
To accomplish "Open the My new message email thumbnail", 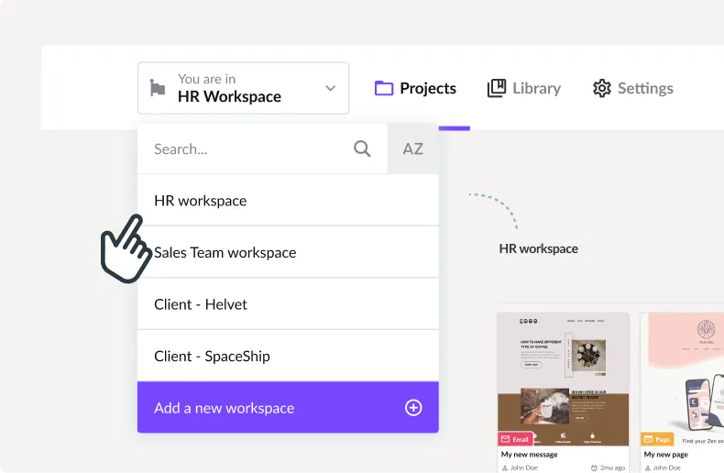I will pos(563,379).
